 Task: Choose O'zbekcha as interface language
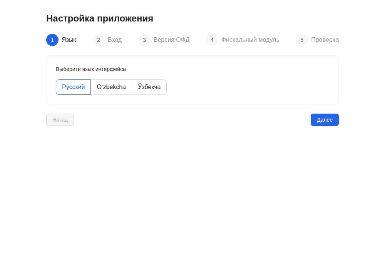click(111, 87)
